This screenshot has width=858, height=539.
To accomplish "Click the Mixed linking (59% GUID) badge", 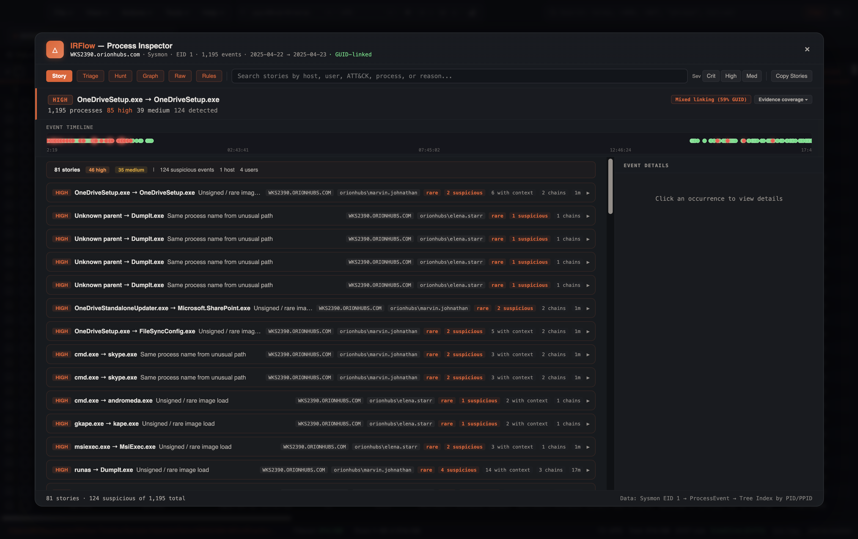I will [711, 99].
